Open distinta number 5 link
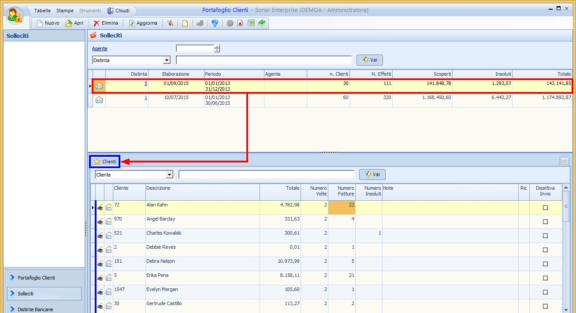 (x=145, y=83)
